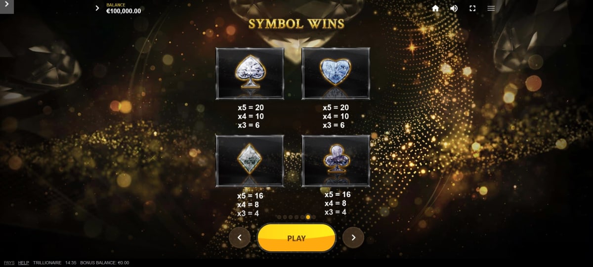Image resolution: width=593 pixels, height=267 pixels.
Task: Click the €100,000.00 balance amount
Action: (x=124, y=11)
